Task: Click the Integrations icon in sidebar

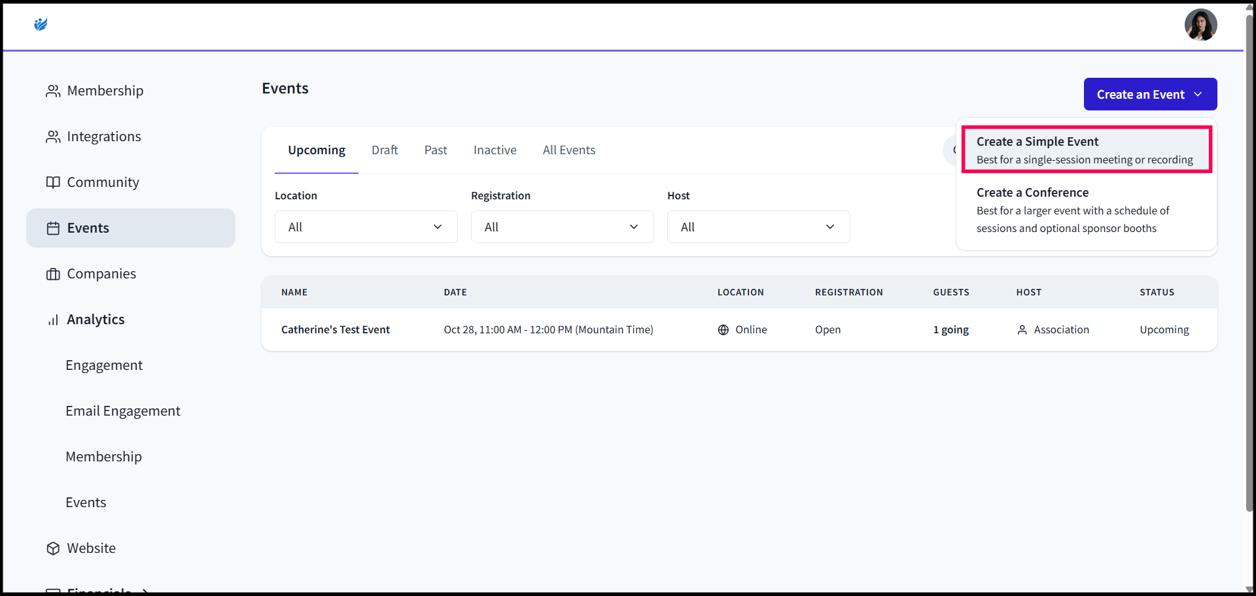Action: click(53, 137)
